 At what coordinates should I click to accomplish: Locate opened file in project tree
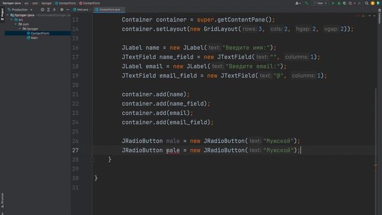pos(42,10)
